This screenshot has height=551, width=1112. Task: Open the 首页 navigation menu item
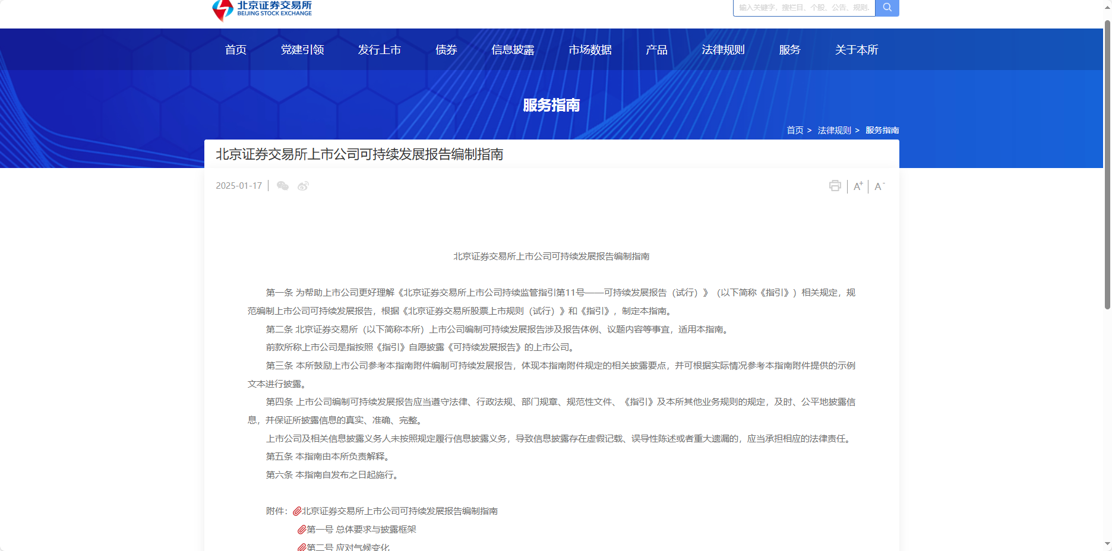[x=236, y=50]
